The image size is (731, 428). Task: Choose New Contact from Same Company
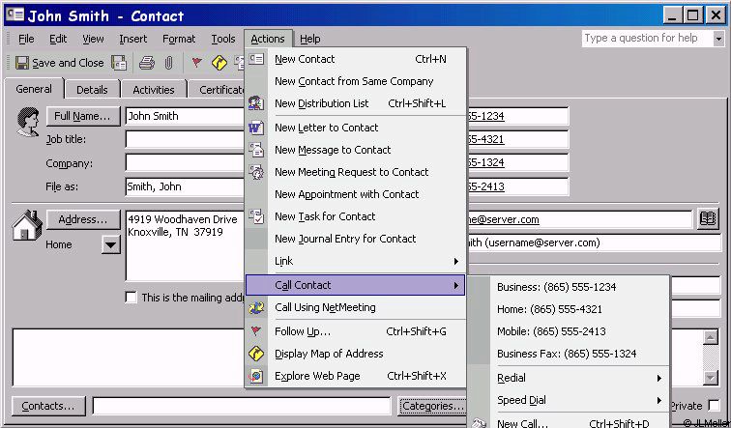coord(355,81)
